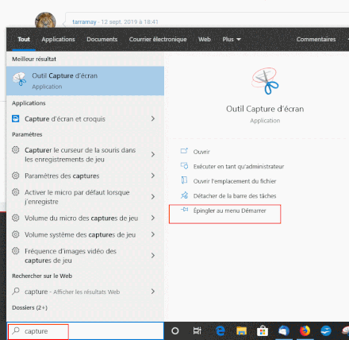Screen dimensions: 349x340
Task: Click the pin icon for Épingler au menu Démarrer
Action: coord(184,210)
